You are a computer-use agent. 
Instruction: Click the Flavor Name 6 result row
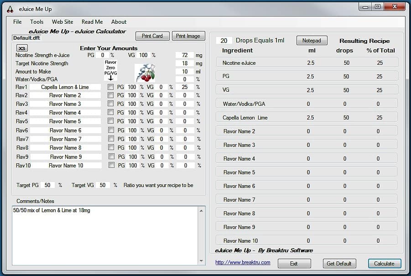coord(307,186)
